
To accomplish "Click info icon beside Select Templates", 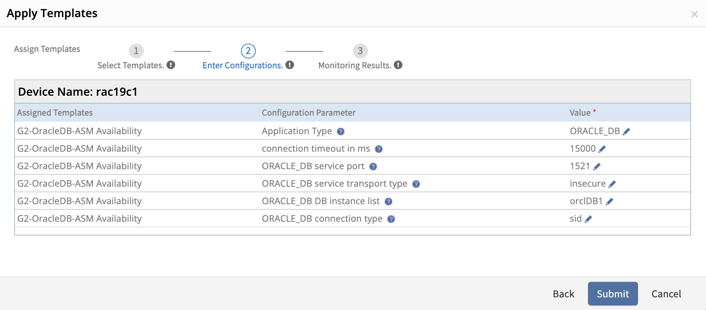I will (171, 65).
